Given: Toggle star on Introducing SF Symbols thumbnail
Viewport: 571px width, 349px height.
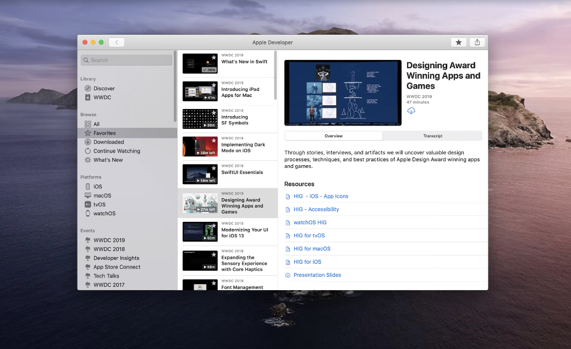Looking at the screenshot, I should (213, 112).
